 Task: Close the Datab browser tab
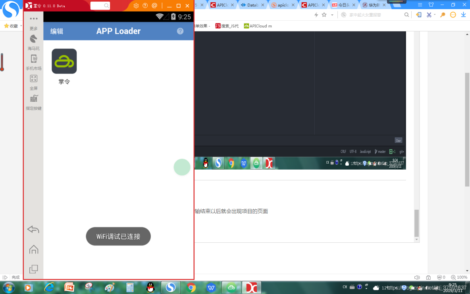[x=262, y=5]
